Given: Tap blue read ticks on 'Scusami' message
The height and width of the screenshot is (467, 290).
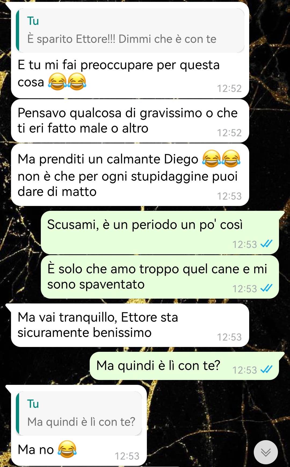Looking at the screenshot, I should click(x=267, y=244).
